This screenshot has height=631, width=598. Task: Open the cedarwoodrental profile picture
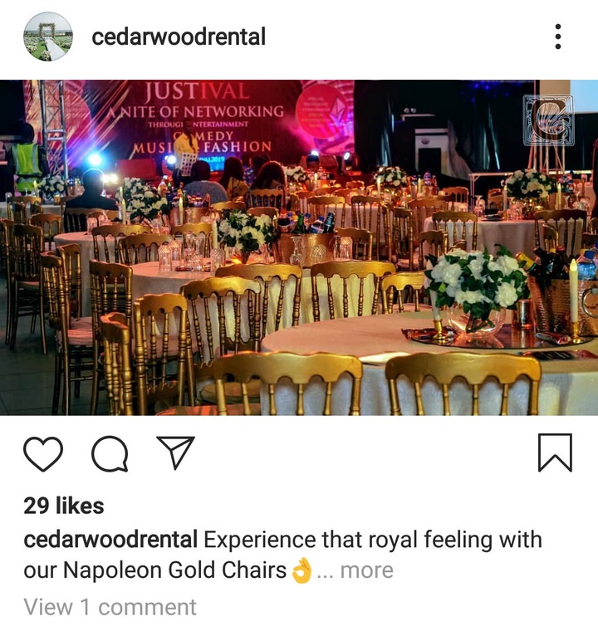[48, 37]
